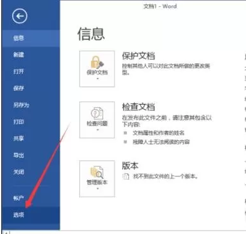Open the 打印 page

click(x=31, y=122)
